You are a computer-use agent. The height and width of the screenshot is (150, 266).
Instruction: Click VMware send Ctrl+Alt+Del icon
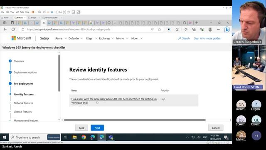point(39,12)
